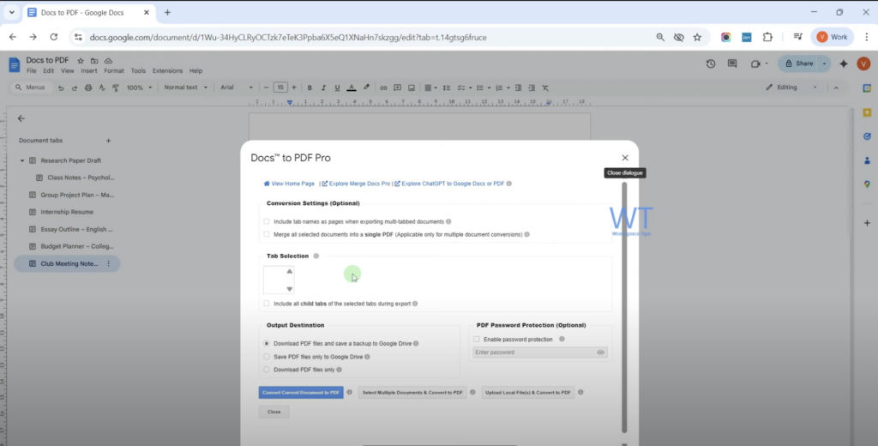This screenshot has height=446, width=878.
Task: Select the Internship Resume tab
Action: [x=67, y=212]
